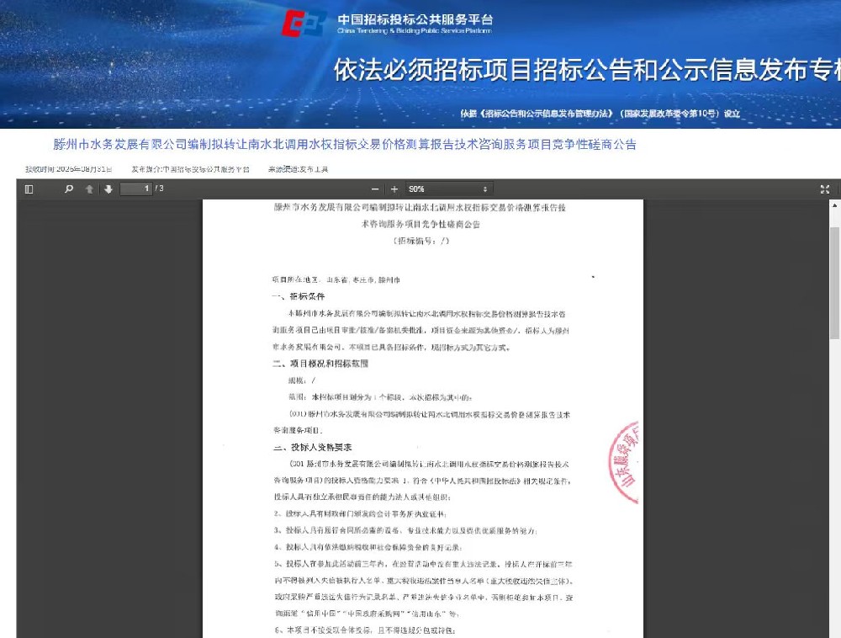The width and height of the screenshot is (841, 638).
Task: Click the 中国招标投标公共服务平台 header title
Action: (415, 20)
